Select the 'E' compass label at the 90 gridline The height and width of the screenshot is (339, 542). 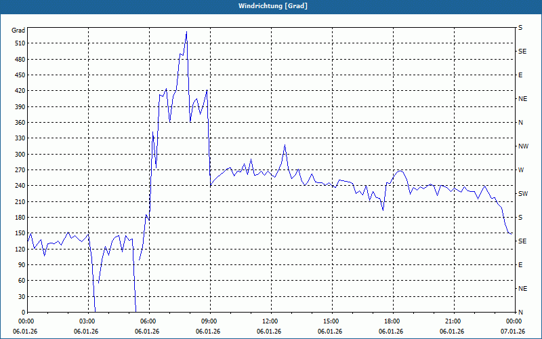(520, 265)
